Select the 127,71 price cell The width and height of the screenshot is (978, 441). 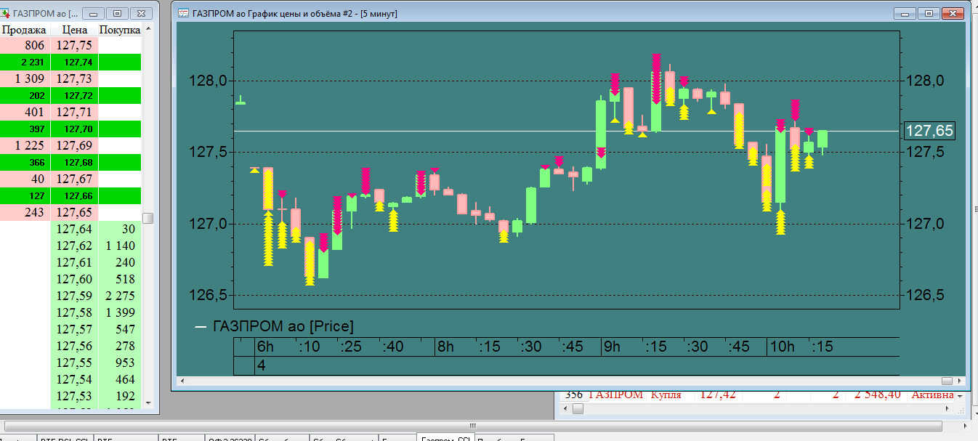(x=74, y=112)
